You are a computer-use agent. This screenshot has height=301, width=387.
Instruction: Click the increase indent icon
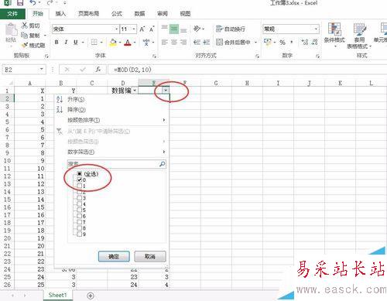[207, 42]
